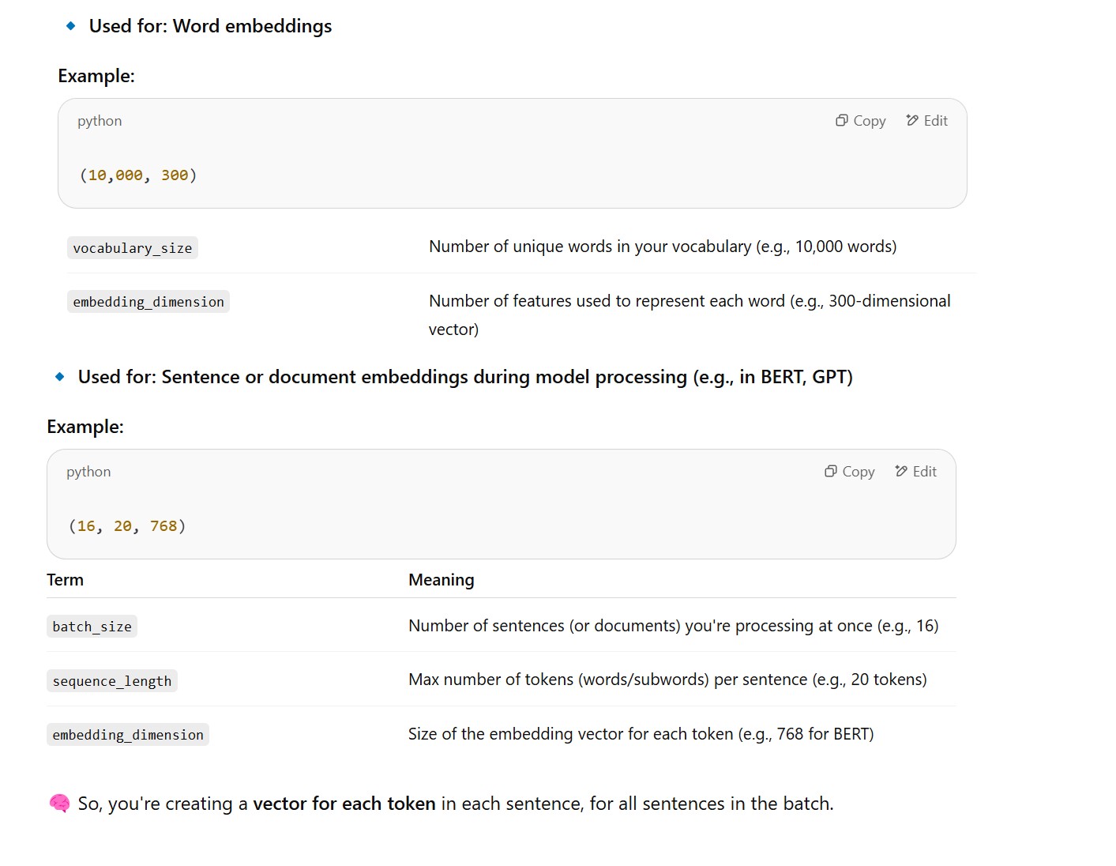Select the batch_size code term
The image size is (1116, 866).
click(x=92, y=627)
